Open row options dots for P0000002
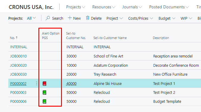 tap(37, 83)
